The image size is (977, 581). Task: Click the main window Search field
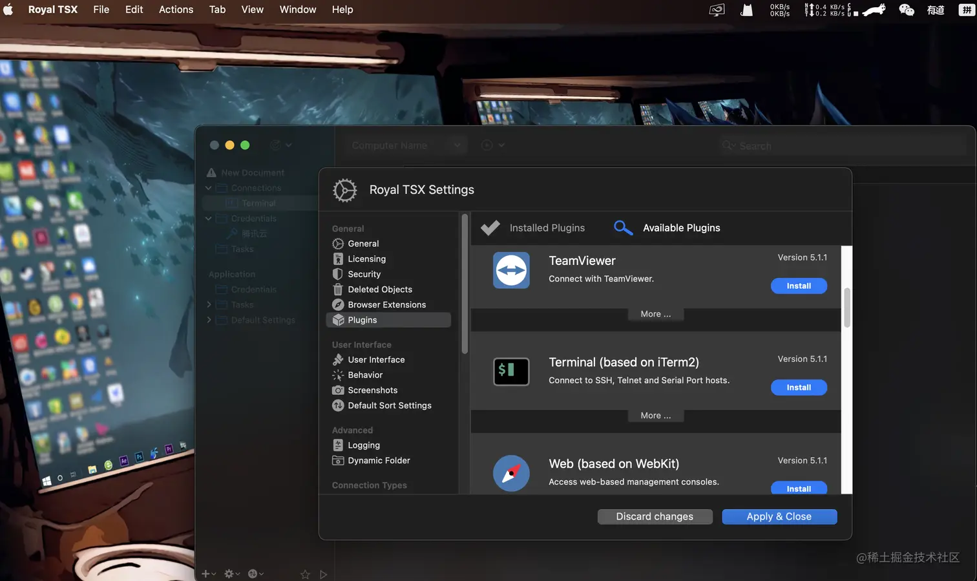click(841, 145)
